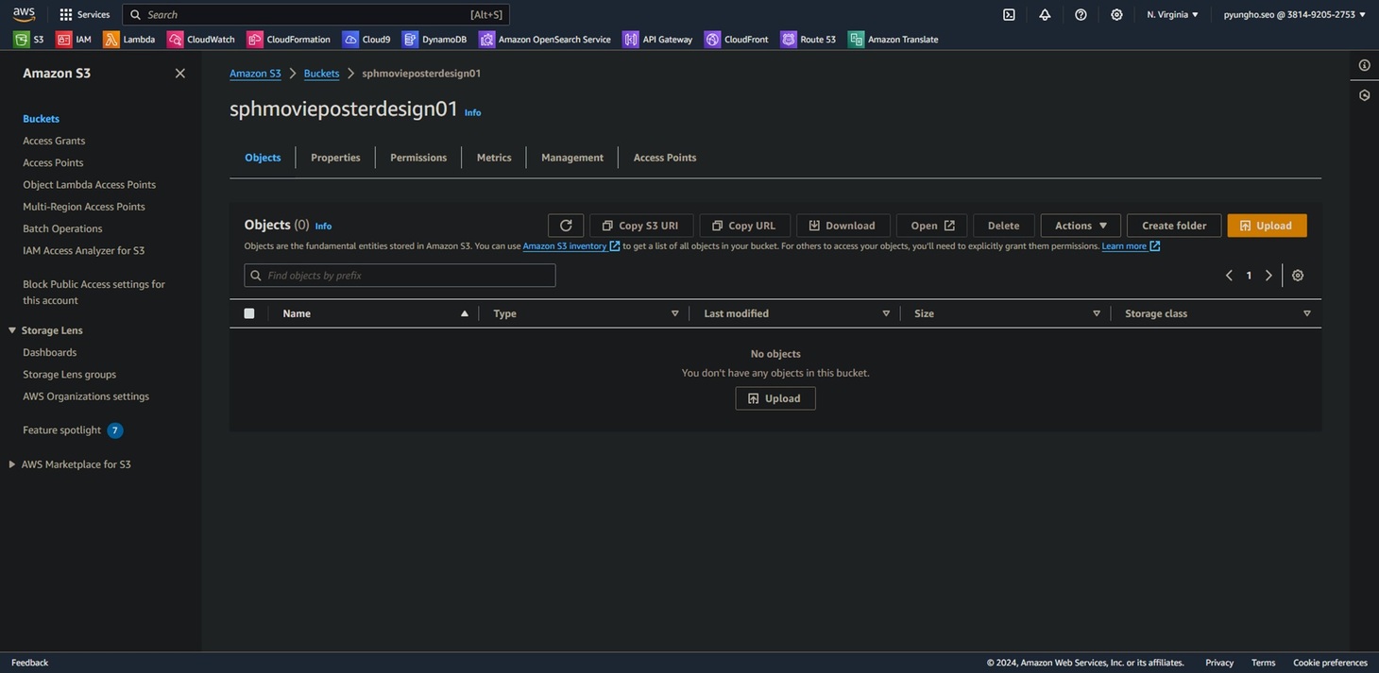Open the help question mark icon
The height and width of the screenshot is (673, 1379).
(x=1081, y=14)
